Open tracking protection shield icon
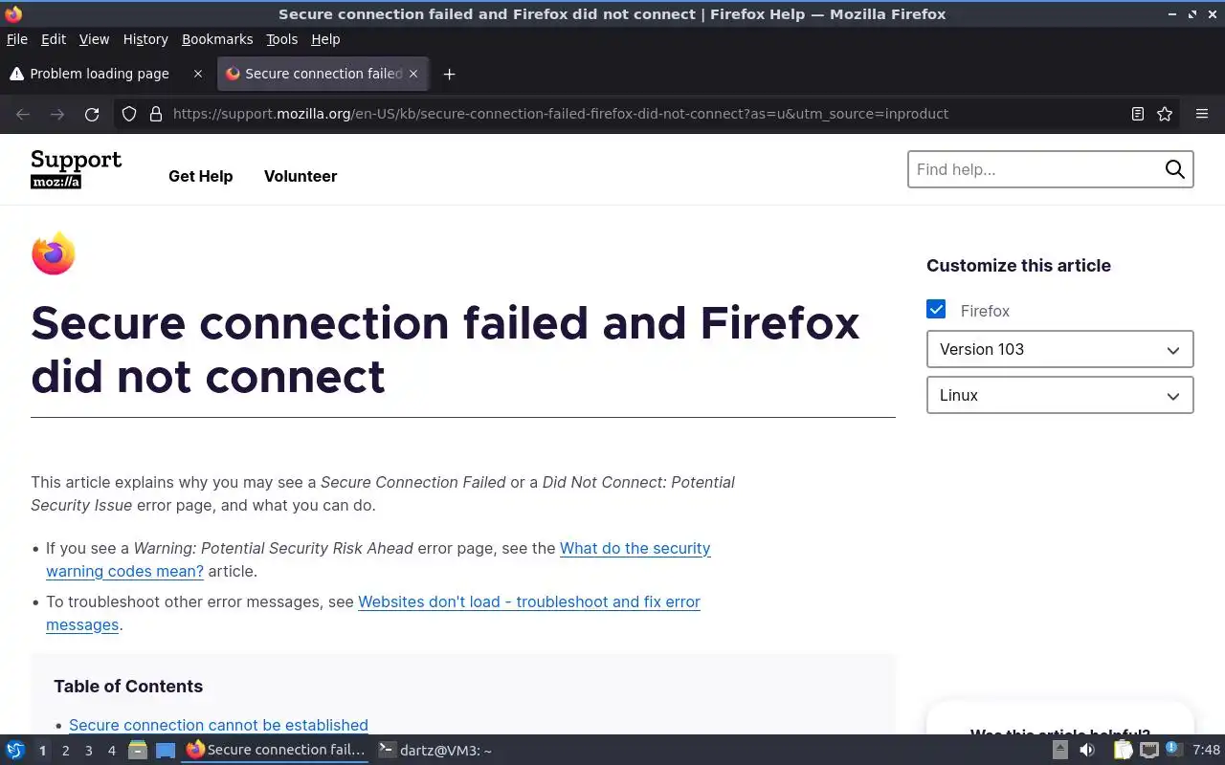The height and width of the screenshot is (765, 1225). (x=129, y=114)
